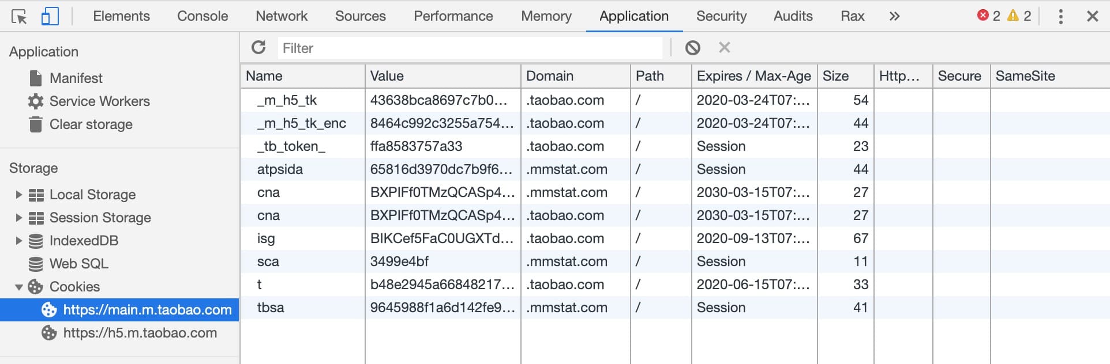The image size is (1110, 364).
Task: Toggle the device toolbar icon
Action: pos(50,17)
